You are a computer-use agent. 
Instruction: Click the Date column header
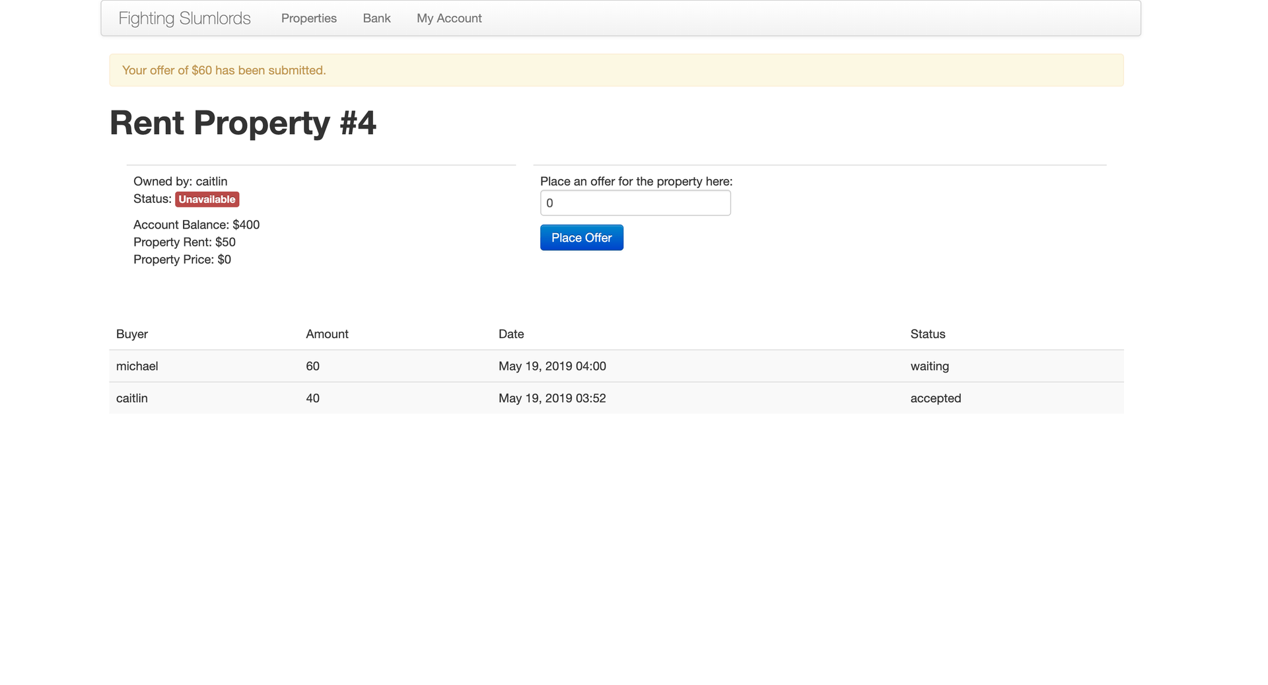tap(511, 334)
